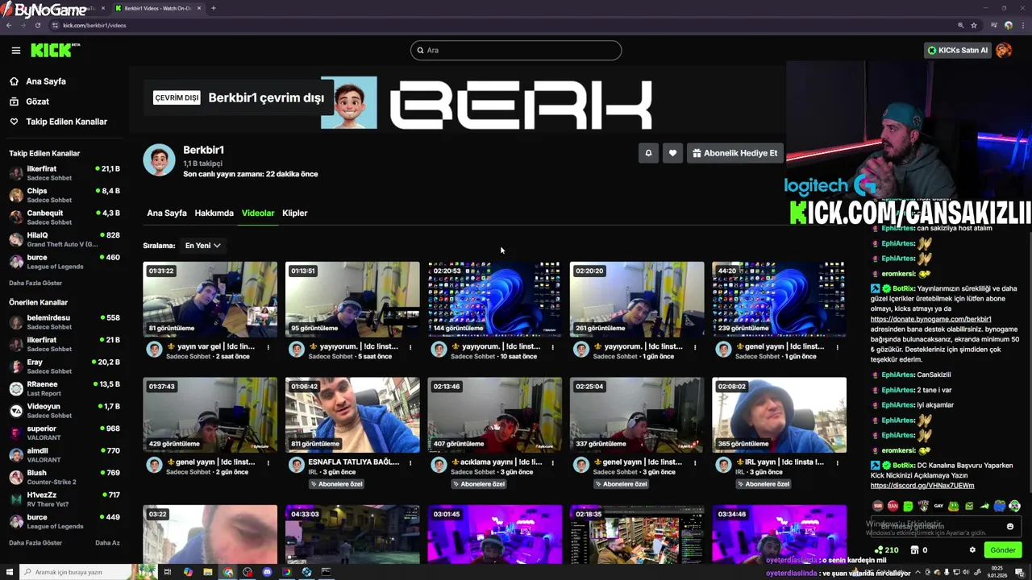The height and width of the screenshot is (580, 1032).
Task: Click the KICKs Satın Al button
Action: [x=958, y=50]
